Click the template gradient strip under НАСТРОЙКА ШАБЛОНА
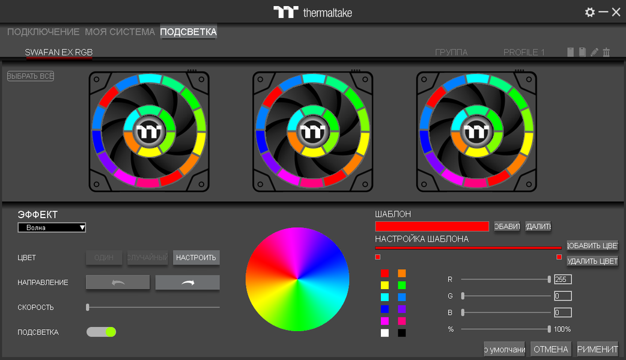Screen dimensions: 626x360 (469, 248)
